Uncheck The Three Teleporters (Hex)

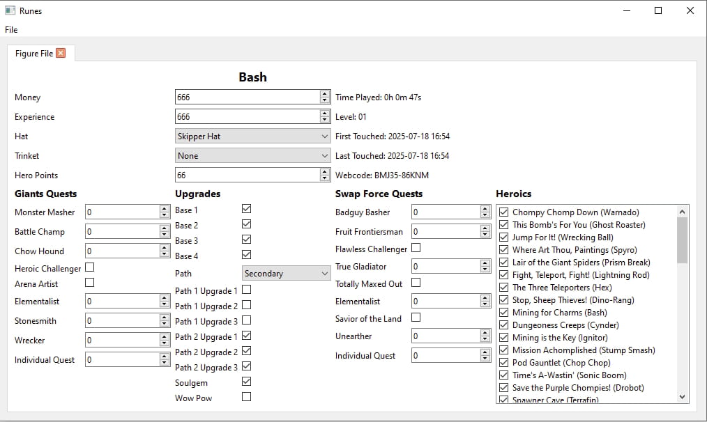[x=504, y=288]
